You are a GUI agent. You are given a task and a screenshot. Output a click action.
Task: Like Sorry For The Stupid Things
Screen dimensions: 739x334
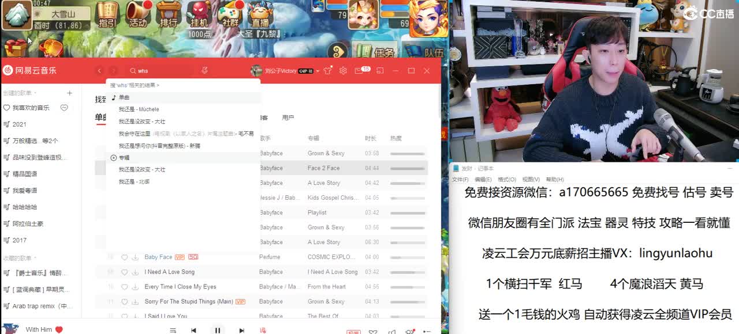click(124, 302)
